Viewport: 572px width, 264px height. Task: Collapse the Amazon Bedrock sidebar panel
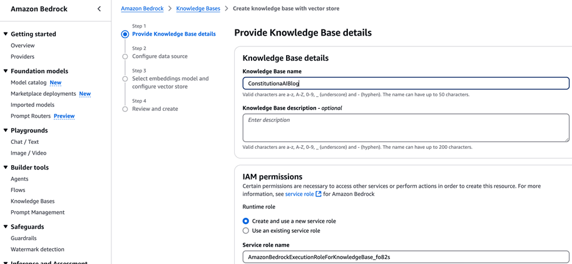[99, 9]
